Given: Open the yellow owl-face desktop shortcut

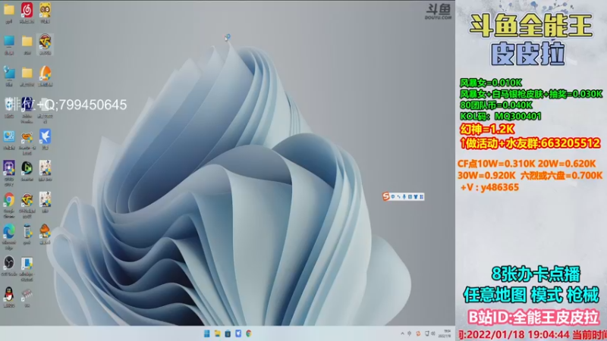Looking at the screenshot, I should [x=45, y=11].
